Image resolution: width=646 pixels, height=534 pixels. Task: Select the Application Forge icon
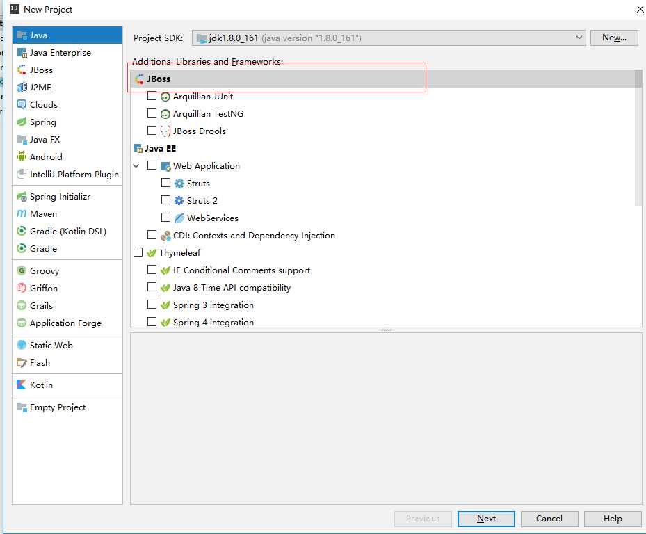point(22,323)
